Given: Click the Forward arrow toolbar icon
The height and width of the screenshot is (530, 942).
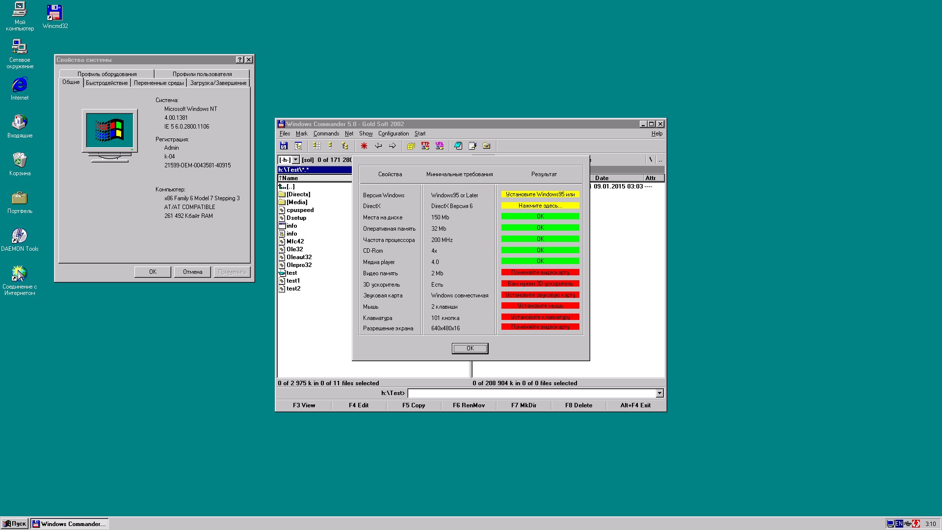Looking at the screenshot, I should (x=392, y=146).
